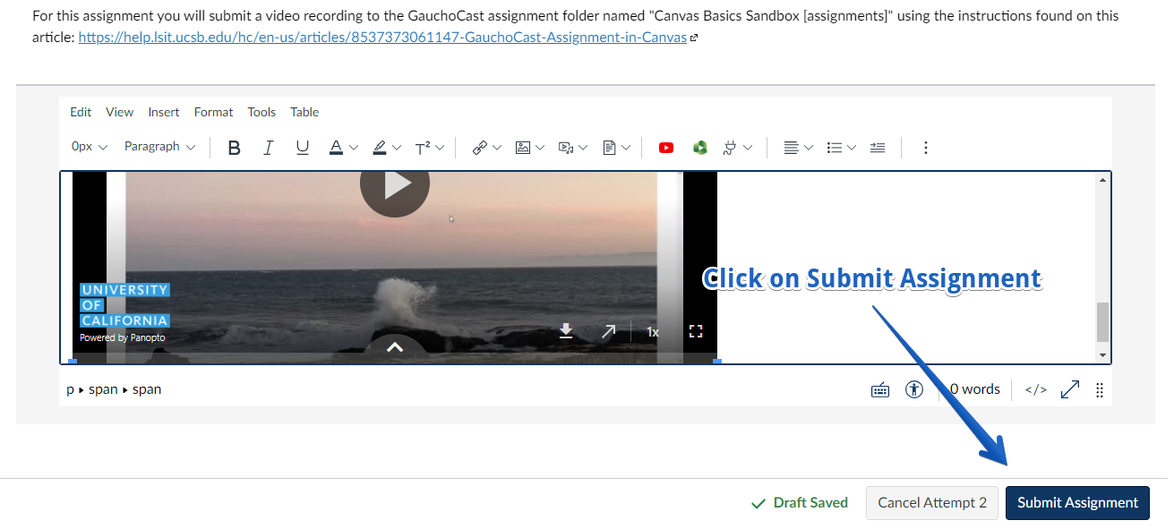Expand external apps arrow next to plug
The width and height of the screenshot is (1174, 529).
[x=748, y=148]
